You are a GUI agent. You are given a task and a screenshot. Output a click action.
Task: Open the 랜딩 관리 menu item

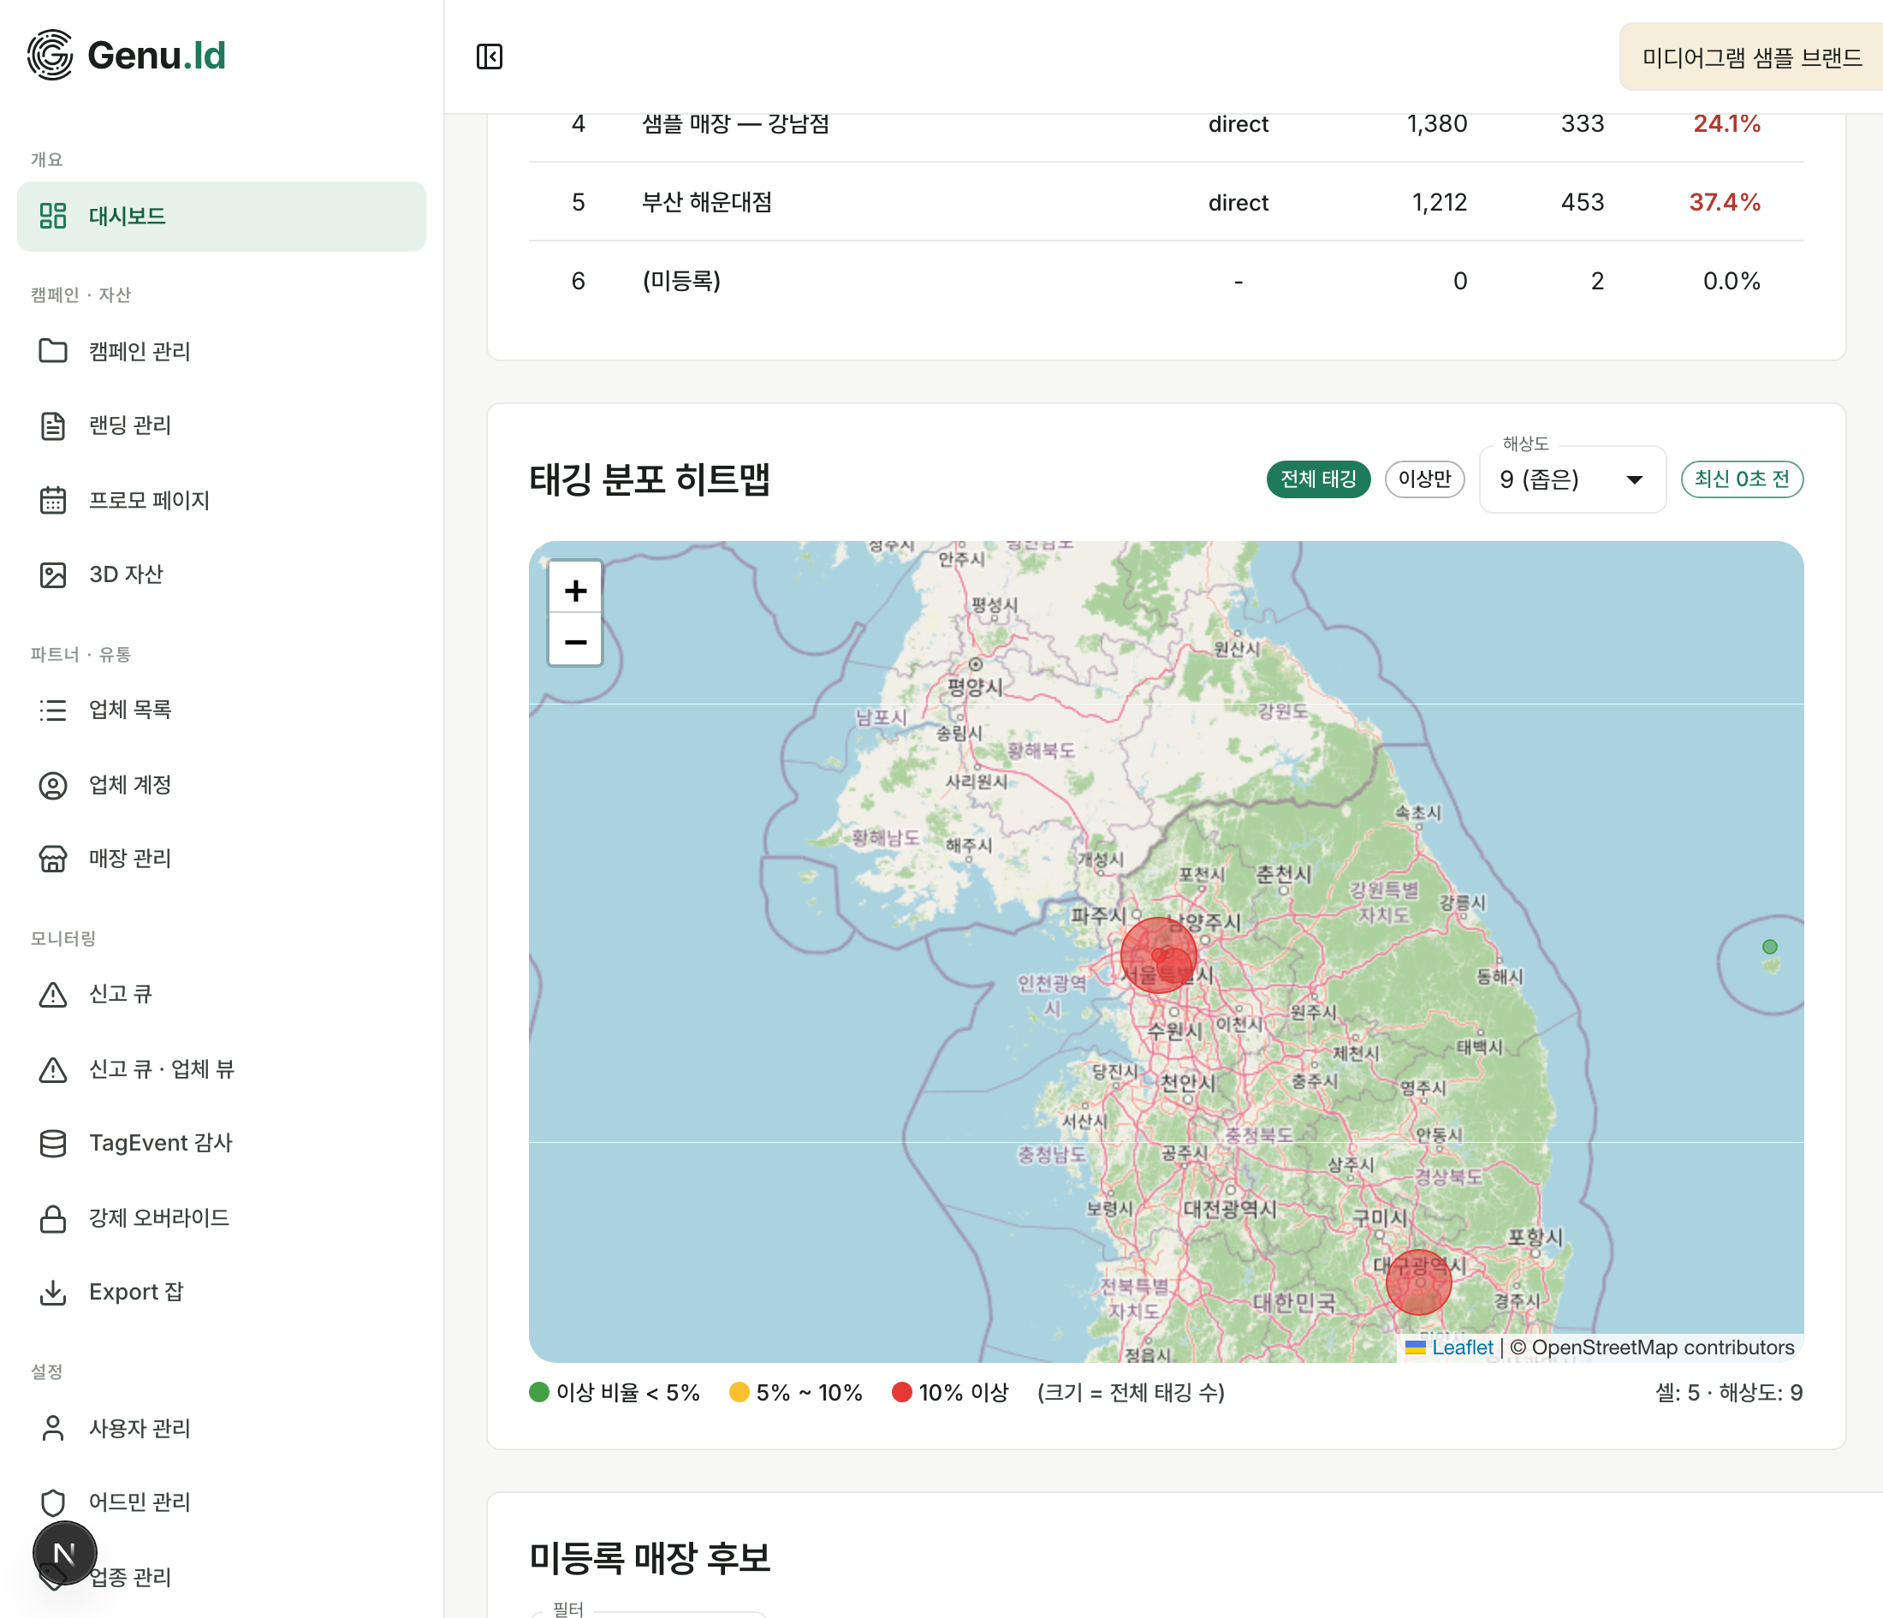tap(221, 425)
